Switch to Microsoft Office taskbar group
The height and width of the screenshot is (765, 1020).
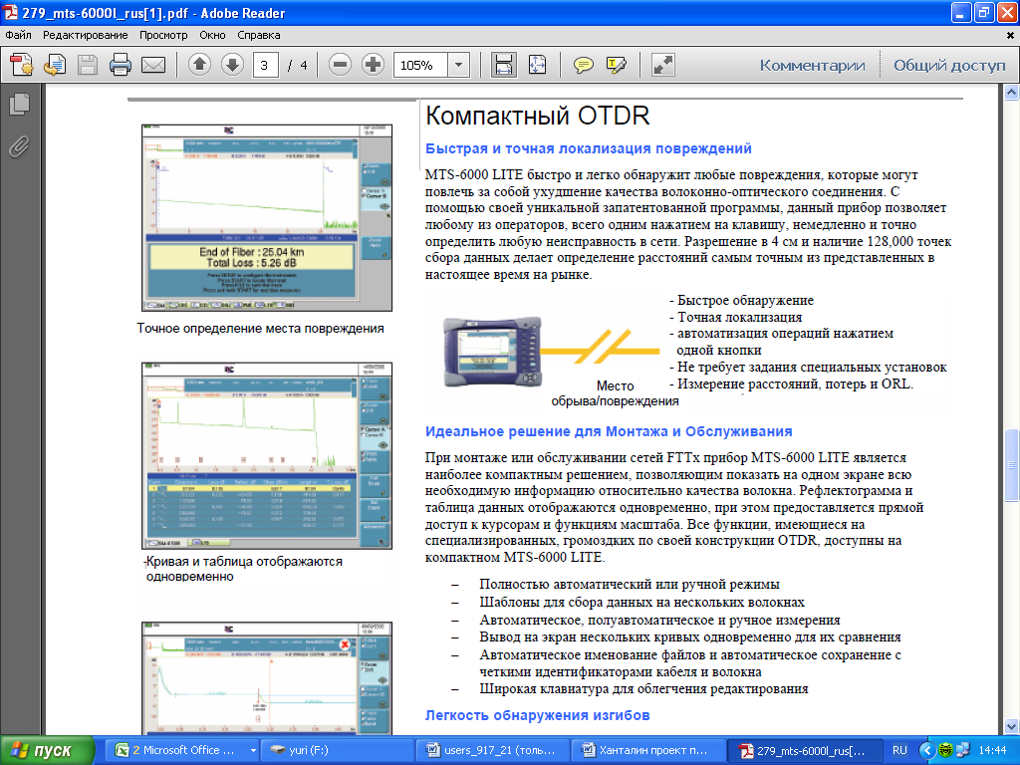184,750
